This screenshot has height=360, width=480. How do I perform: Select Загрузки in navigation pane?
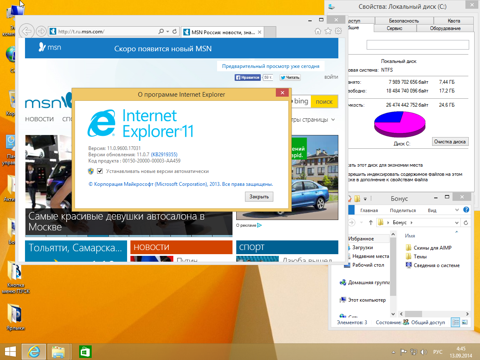tap(362, 247)
